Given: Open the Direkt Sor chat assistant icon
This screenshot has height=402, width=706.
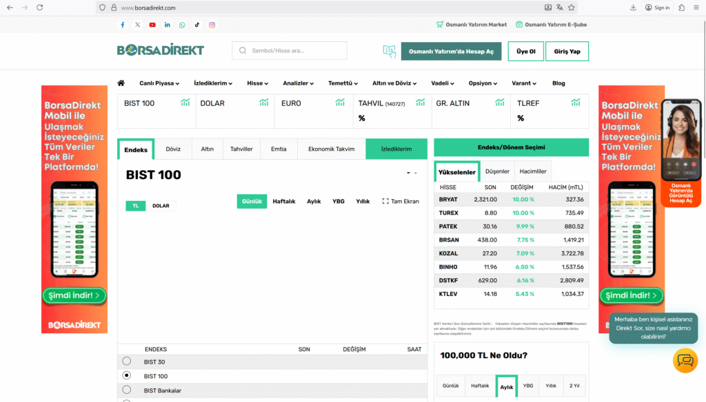Looking at the screenshot, I should tap(685, 360).
